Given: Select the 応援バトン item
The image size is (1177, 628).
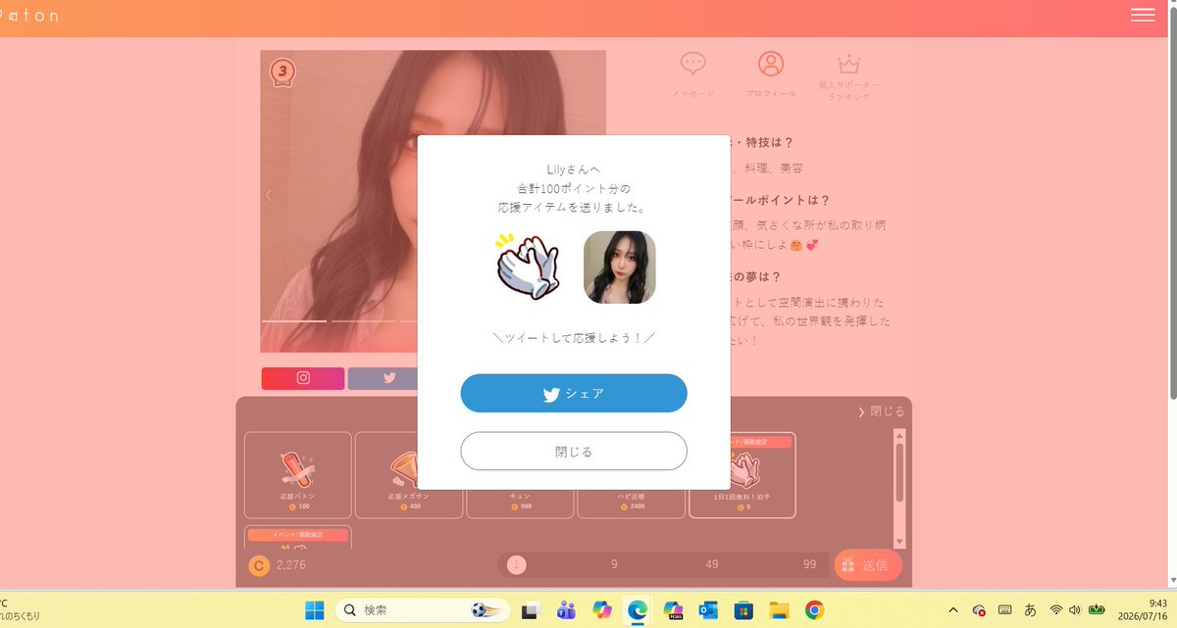Looking at the screenshot, I should point(298,475).
